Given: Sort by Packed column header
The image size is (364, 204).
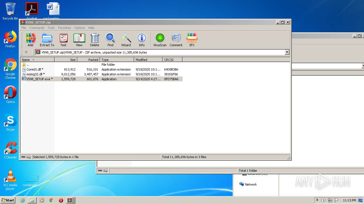Looking at the screenshot, I should pos(88,60).
